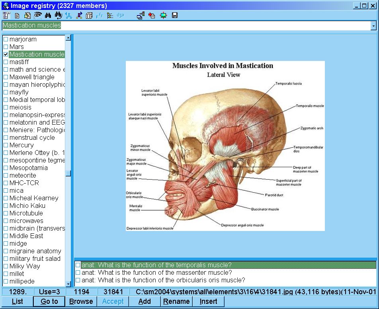Screen dimensions: 379x309
Task: Click the skull anatomy image thumbnail
Action: (x=225, y=145)
